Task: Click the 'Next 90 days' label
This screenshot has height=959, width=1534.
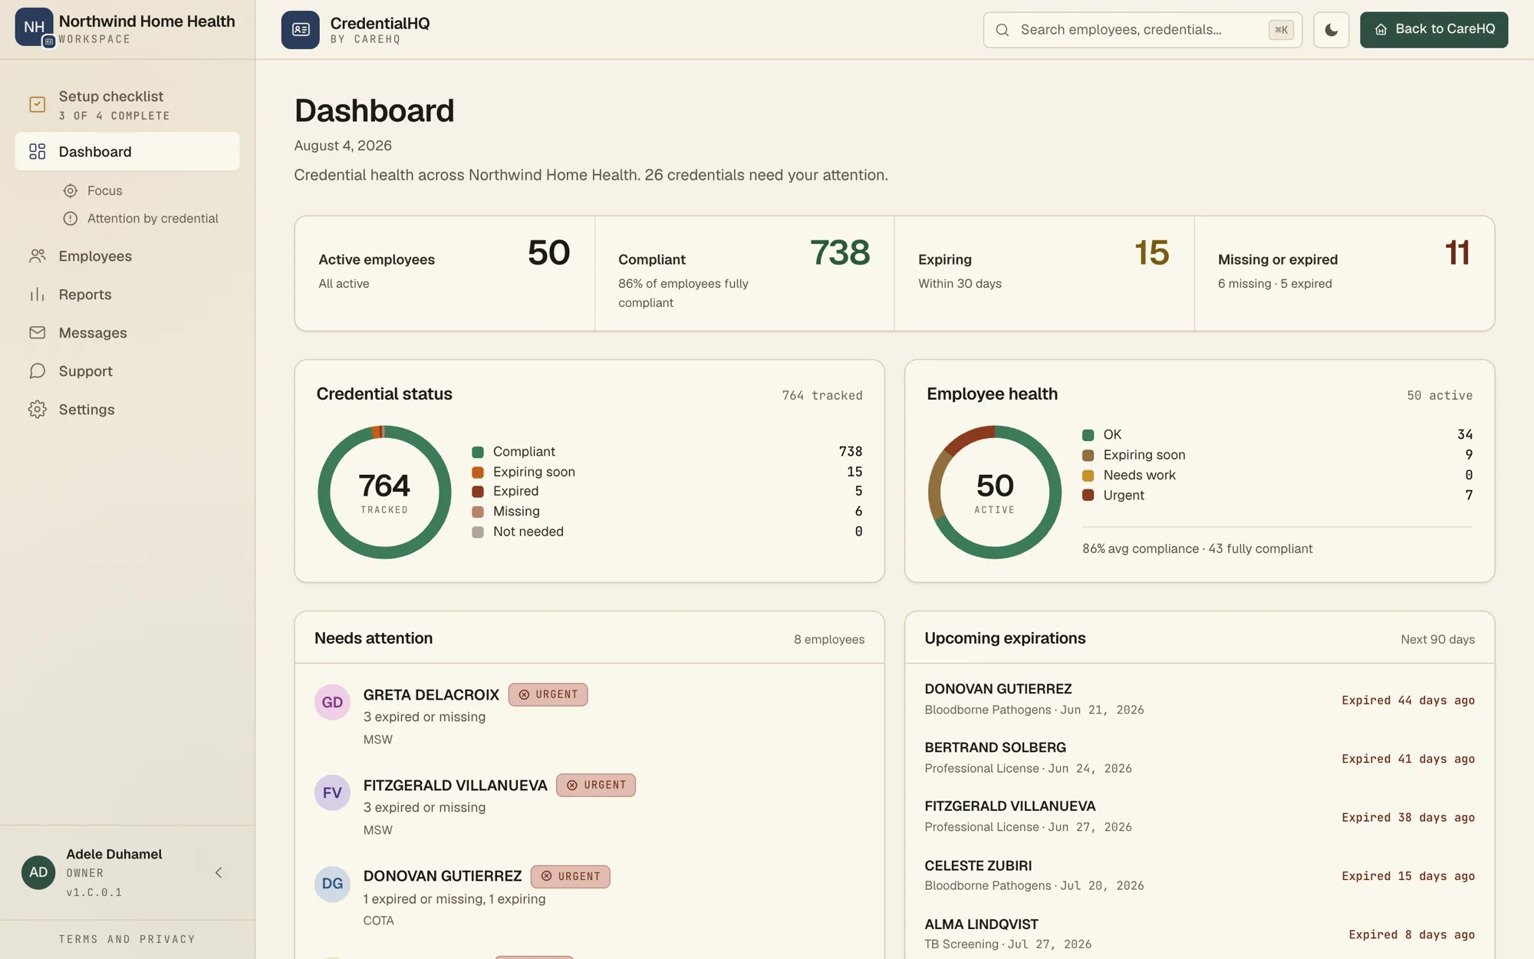Action: tap(1437, 639)
